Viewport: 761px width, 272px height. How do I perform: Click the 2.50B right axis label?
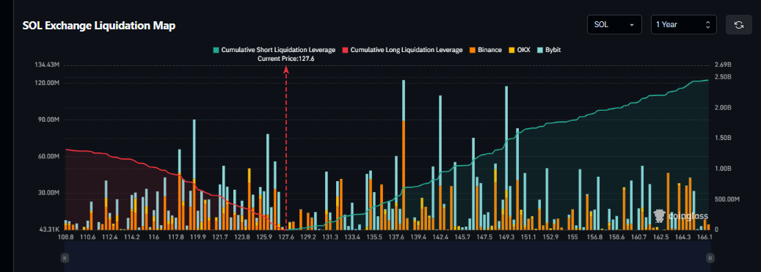[x=723, y=77]
